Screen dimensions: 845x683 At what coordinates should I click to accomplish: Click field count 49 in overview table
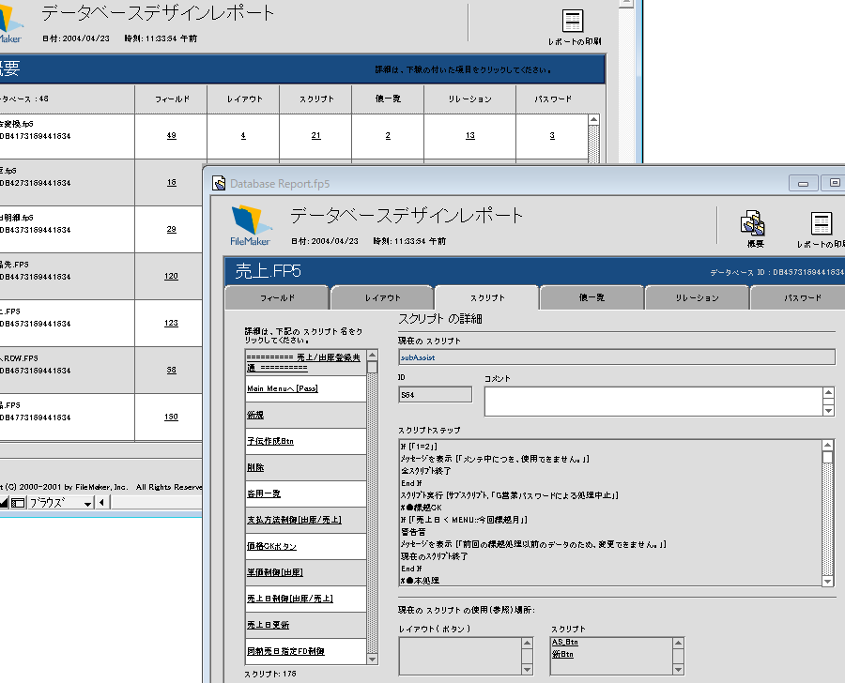point(171,136)
